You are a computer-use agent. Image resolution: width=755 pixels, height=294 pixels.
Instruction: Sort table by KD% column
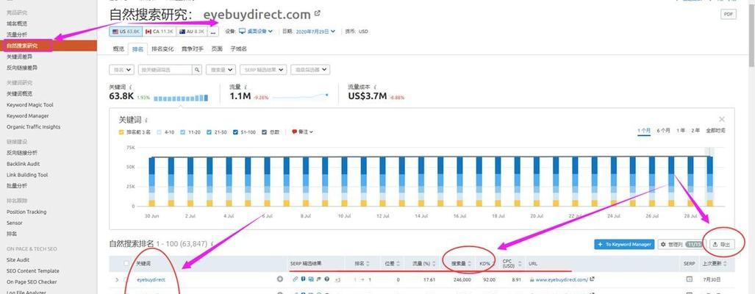click(x=487, y=264)
